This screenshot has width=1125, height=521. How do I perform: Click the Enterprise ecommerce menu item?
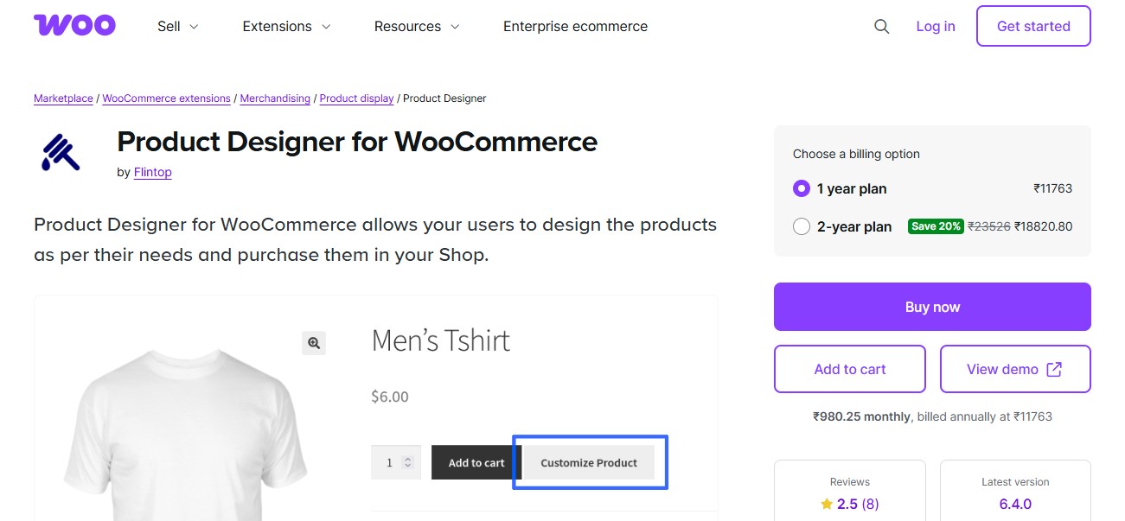[574, 26]
